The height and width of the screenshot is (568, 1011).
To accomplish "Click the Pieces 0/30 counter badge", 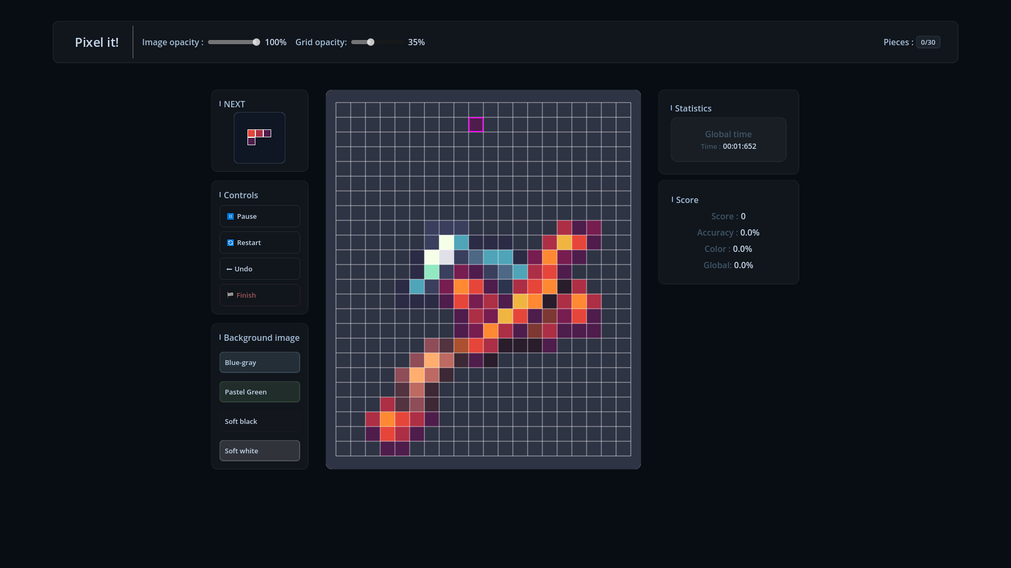I will click(928, 42).
